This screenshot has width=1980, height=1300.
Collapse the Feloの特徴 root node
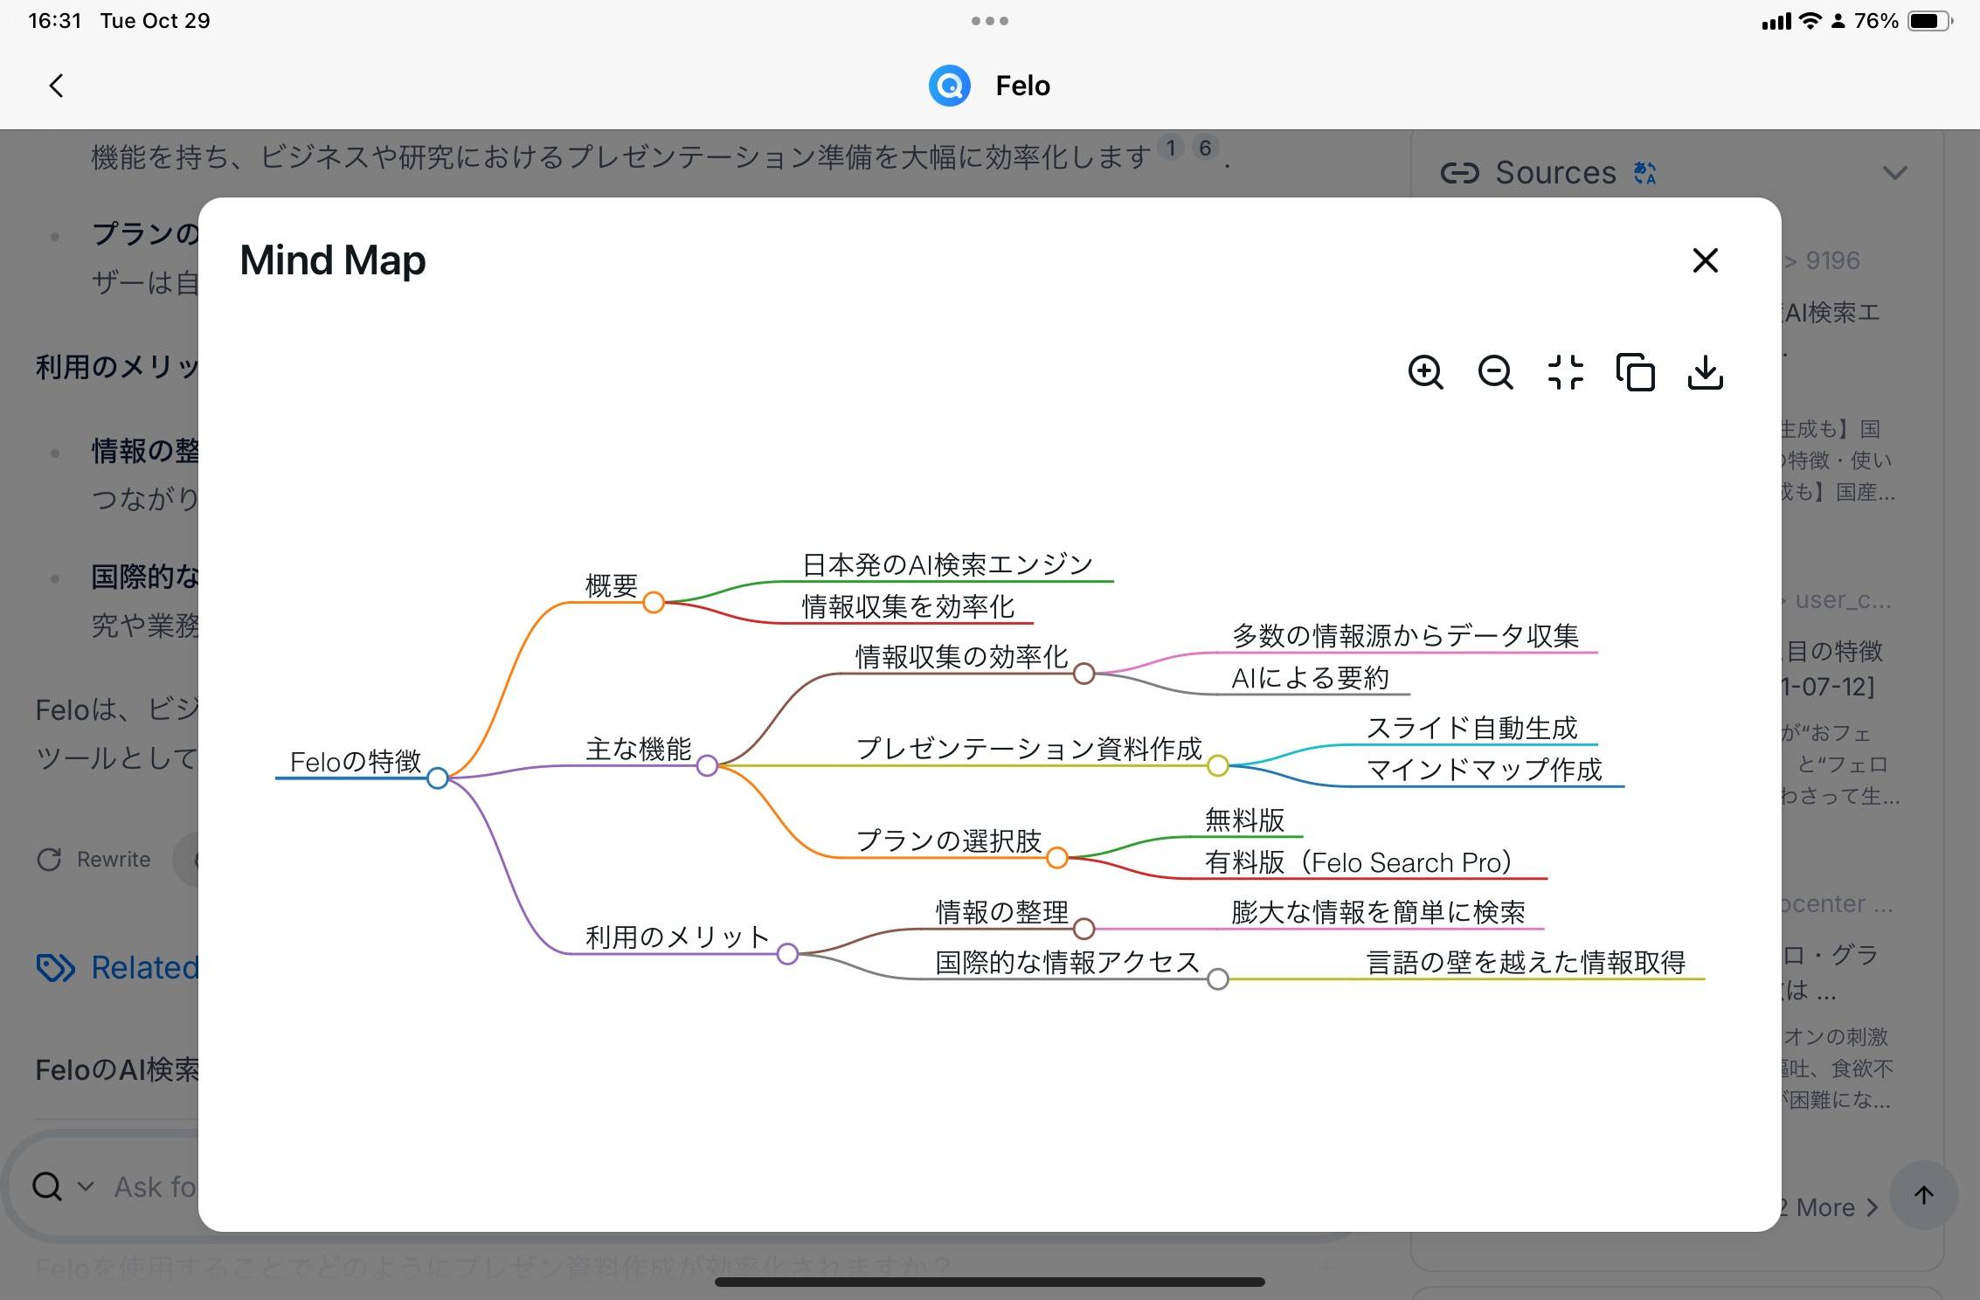click(x=438, y=778)
